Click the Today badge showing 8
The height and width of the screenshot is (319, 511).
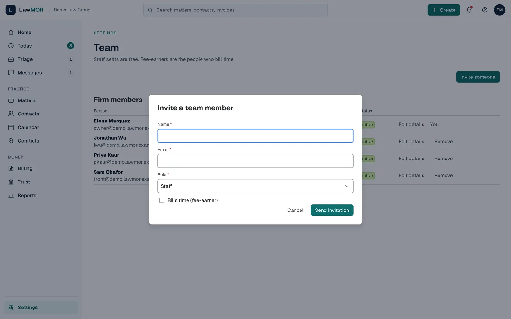[71, 46]
